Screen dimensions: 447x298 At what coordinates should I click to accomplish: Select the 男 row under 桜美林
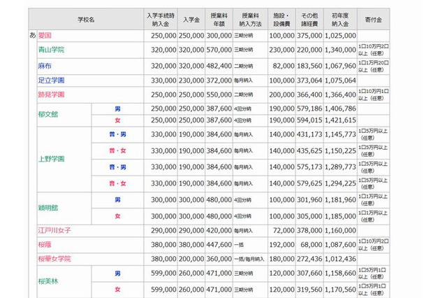pyautogui.click(x=117, y=274)
